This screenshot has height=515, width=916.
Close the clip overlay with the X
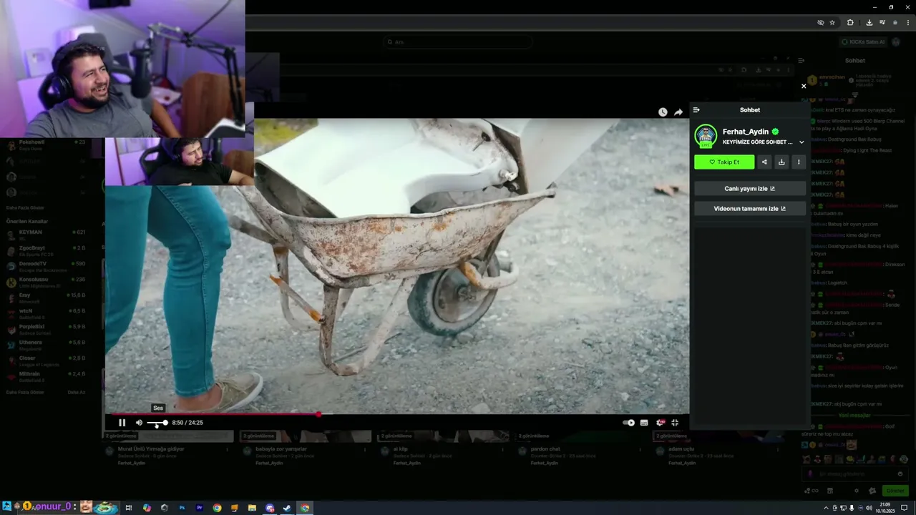tap(804, 86)
